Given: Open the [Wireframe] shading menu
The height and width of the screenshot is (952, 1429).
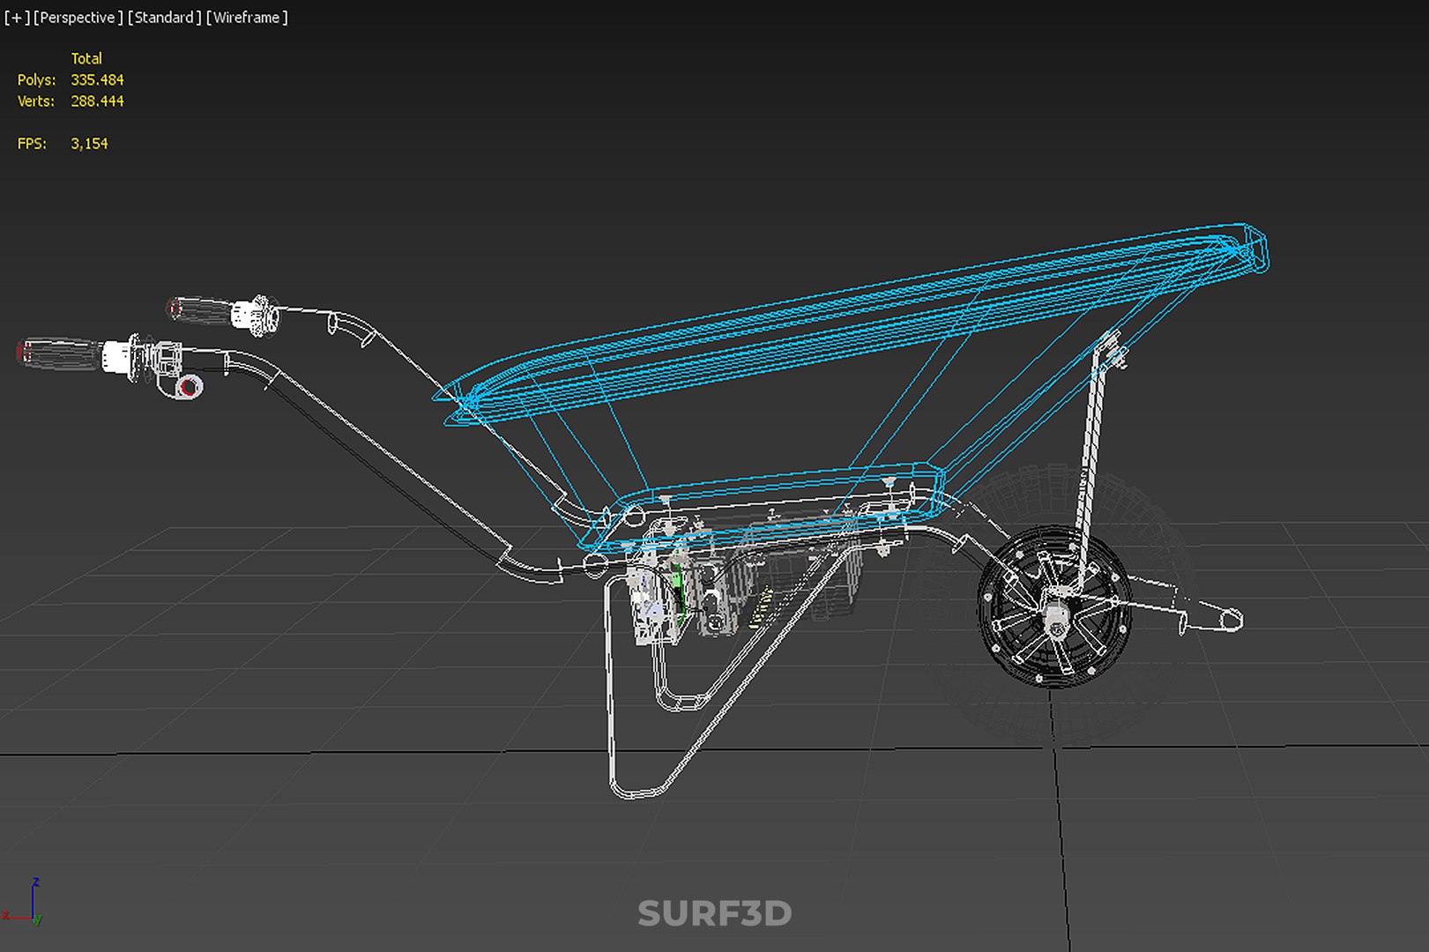Looking at the screenshot, I should tap(247, 18).
